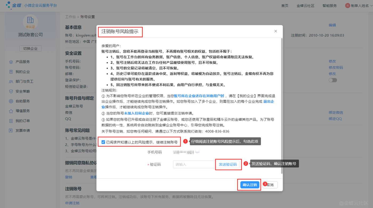Click the company certification avatar icon
373x208 pixels.
tap(30, 22)
